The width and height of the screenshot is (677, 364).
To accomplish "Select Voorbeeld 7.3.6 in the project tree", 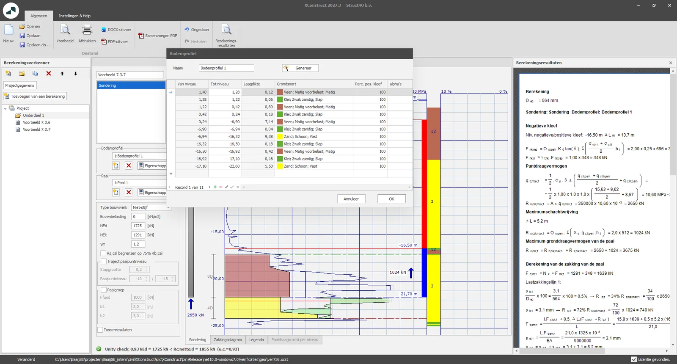I will coord(36,122).
